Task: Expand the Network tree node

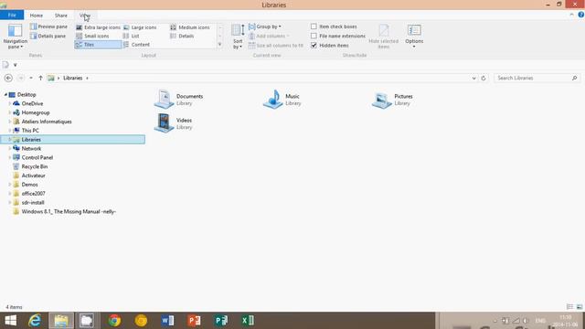Action: 10,148
